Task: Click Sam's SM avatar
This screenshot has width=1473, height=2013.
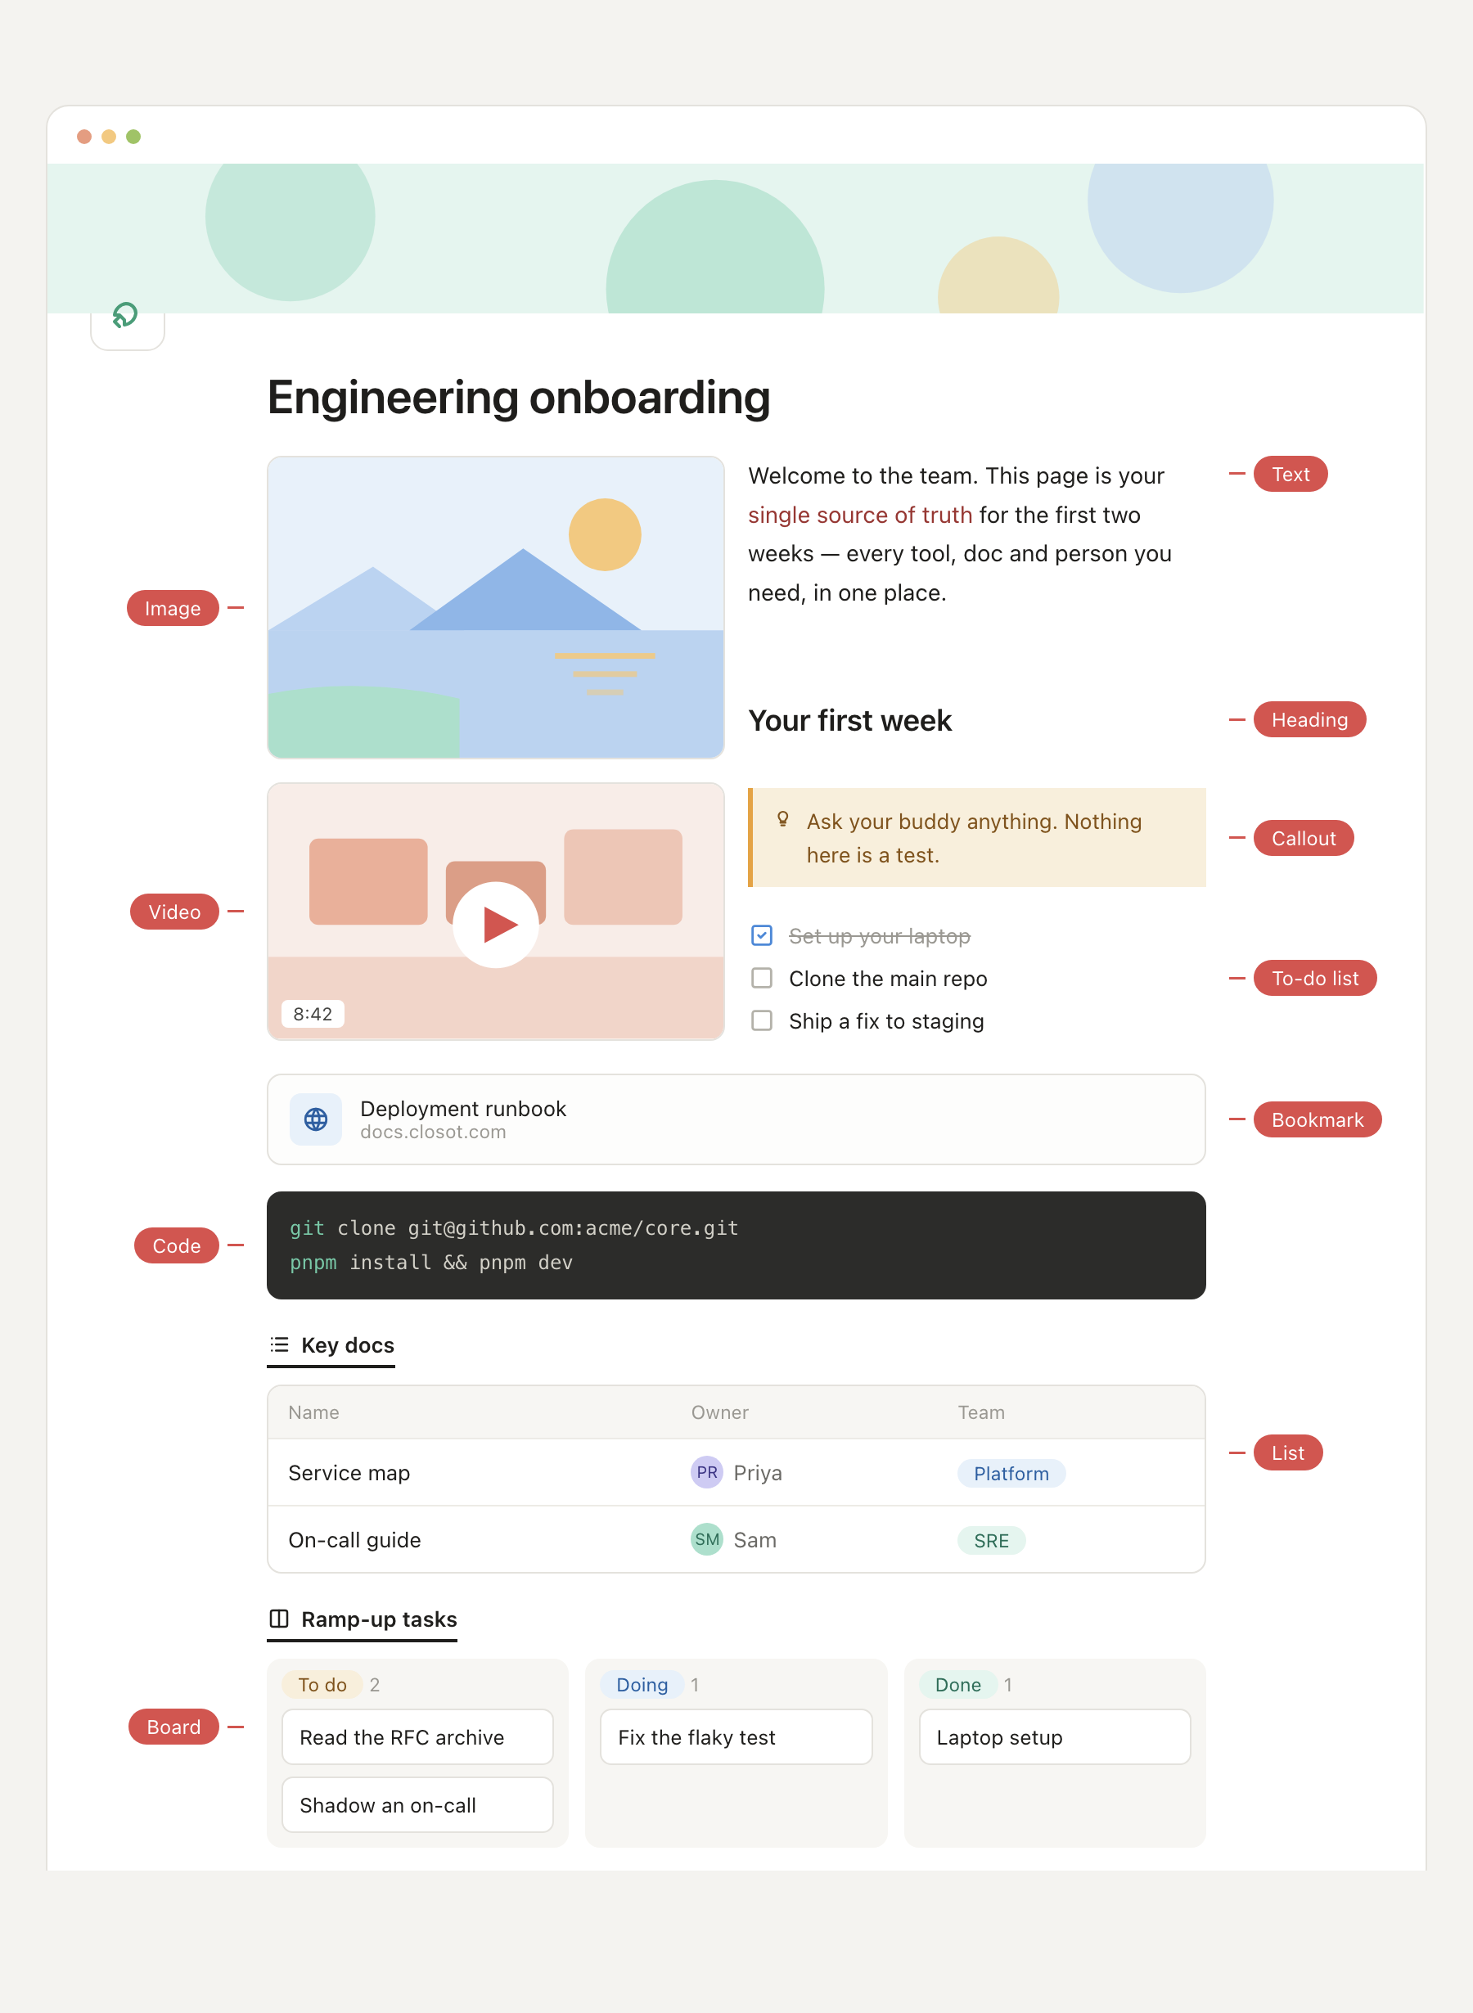Action: pos(707,1539)
